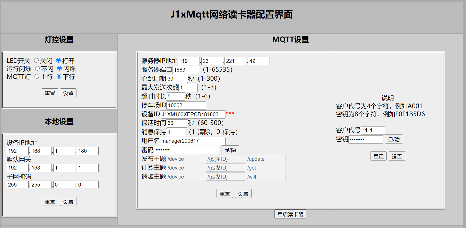Click the heartbeat period input field

click(177, 79)
